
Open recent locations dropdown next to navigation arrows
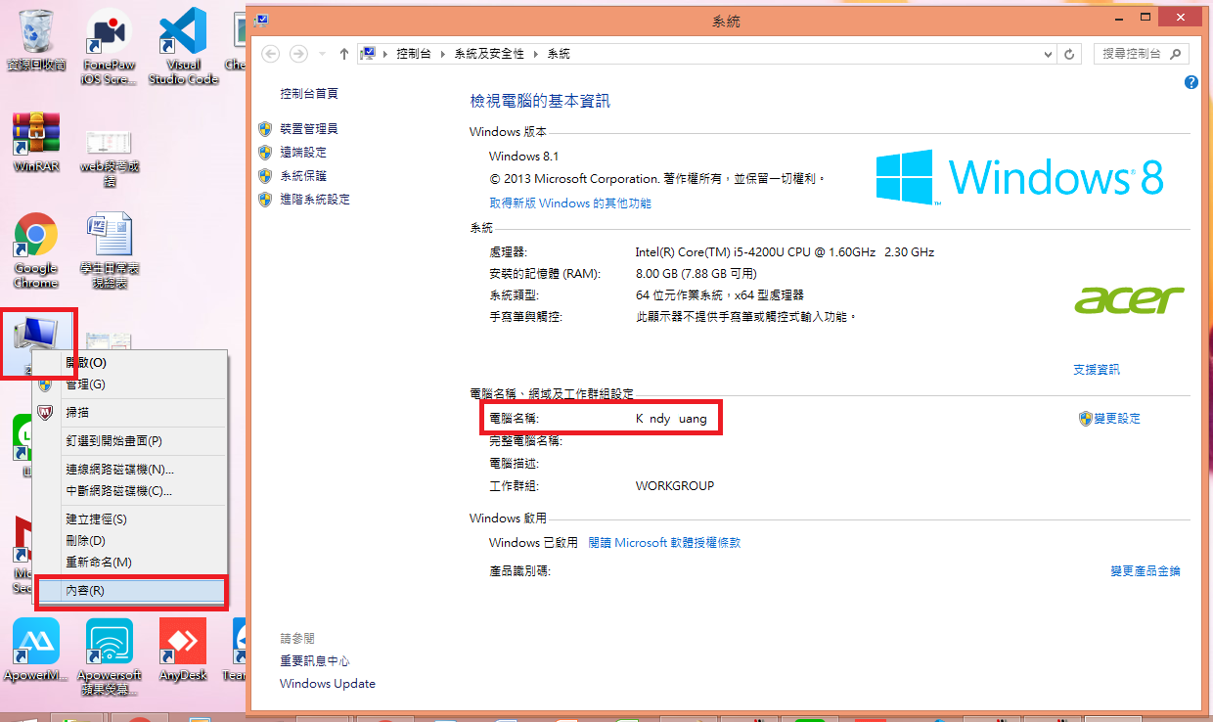pos(322,54)
